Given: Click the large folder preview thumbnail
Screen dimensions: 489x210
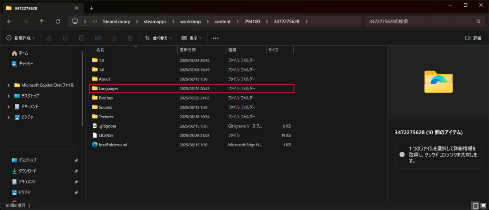Looking at the screenshot, I should point(438,81).
